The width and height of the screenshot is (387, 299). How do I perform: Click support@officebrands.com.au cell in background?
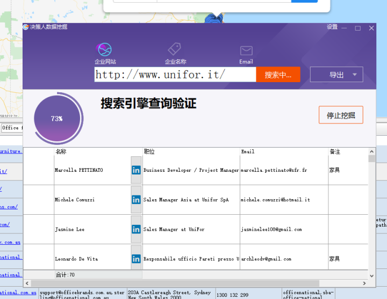[82, 294]
